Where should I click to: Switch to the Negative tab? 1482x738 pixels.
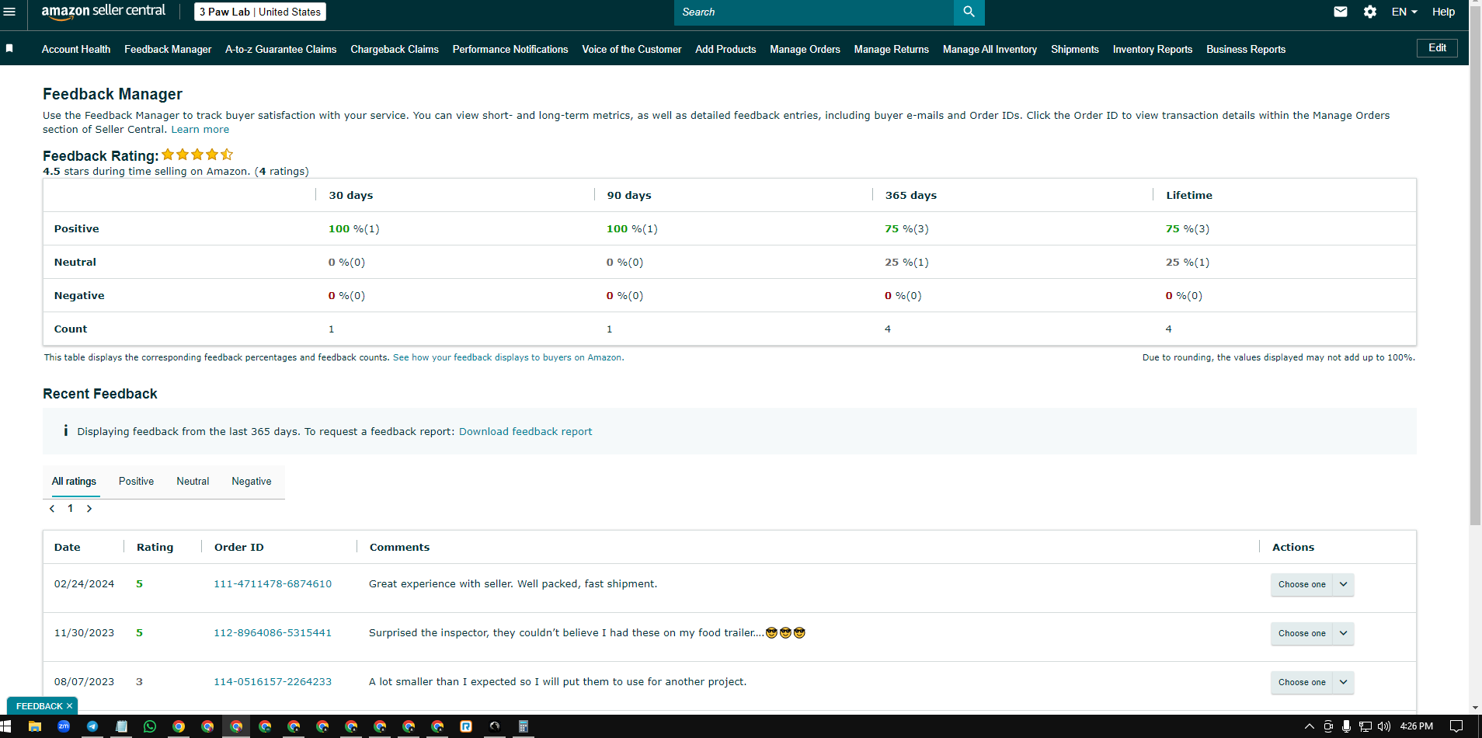(x=252, y=482)
